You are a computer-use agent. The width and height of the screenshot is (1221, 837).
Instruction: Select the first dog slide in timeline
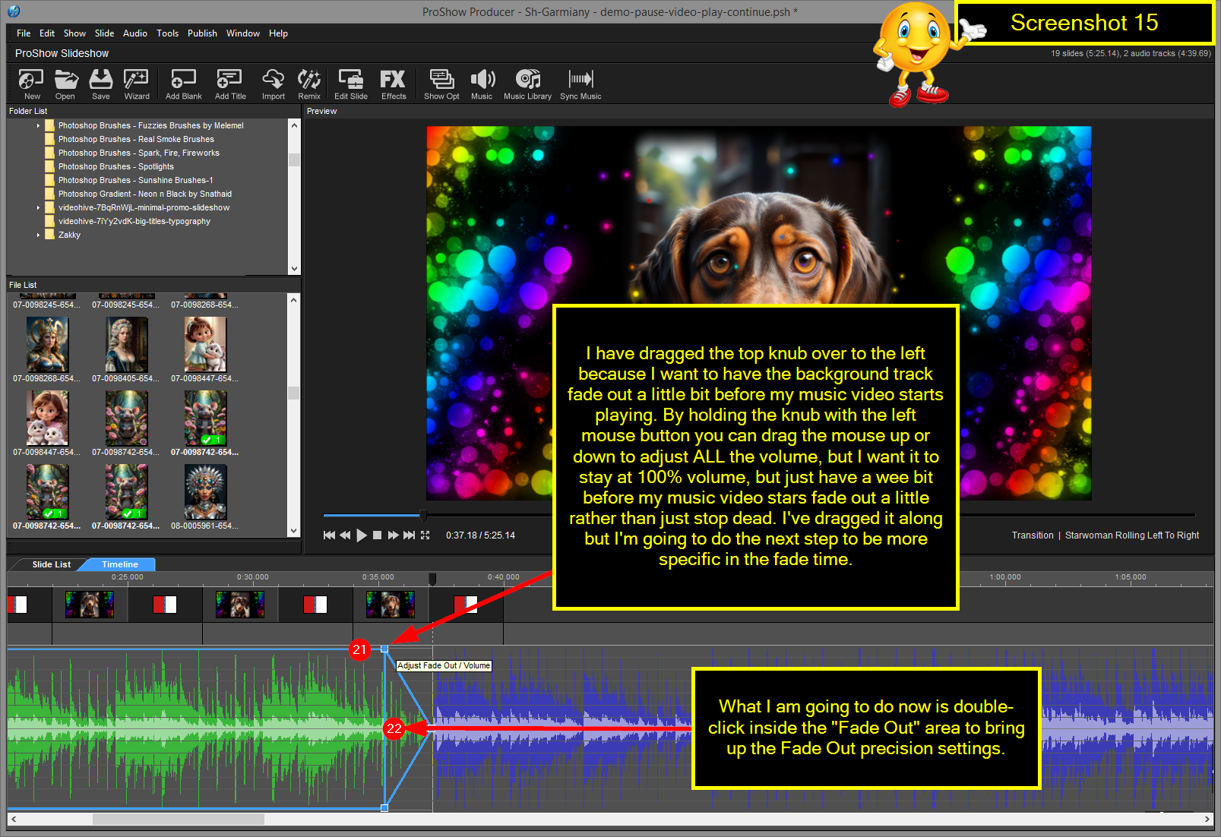(90, 605)
